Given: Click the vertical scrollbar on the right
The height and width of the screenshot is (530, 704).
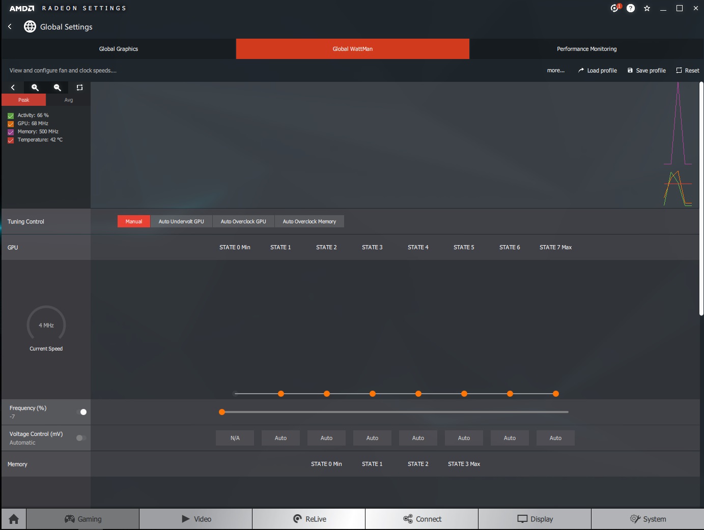Looking at the screenshot, I should coord(701,198).
